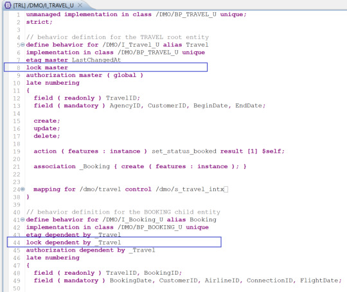Click 'AgencyID' in mandatory field line 13
This screenshot has width=347, height=292.
click(125, 106)
